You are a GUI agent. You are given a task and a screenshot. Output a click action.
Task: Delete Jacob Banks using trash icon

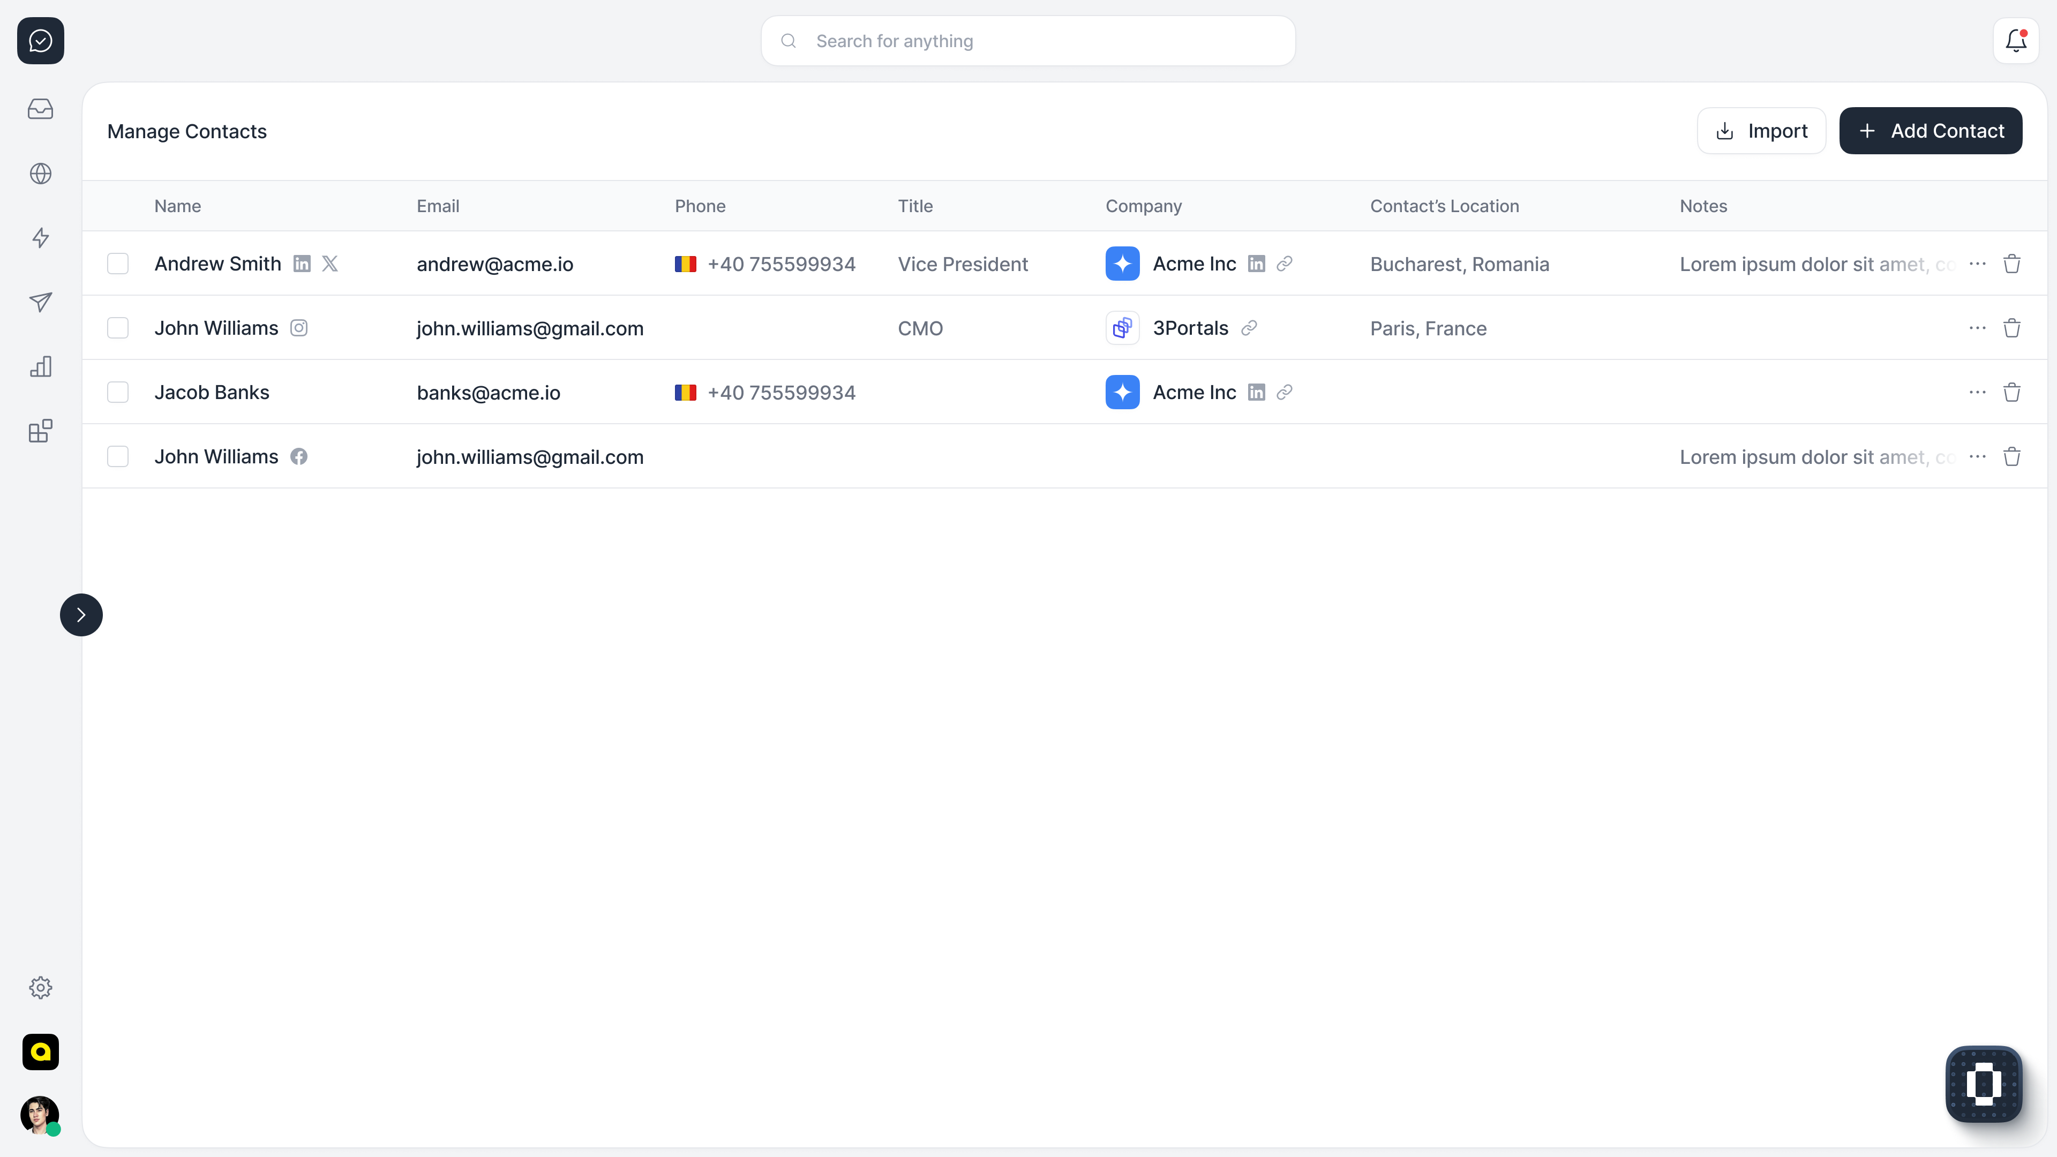(2011, 392)
